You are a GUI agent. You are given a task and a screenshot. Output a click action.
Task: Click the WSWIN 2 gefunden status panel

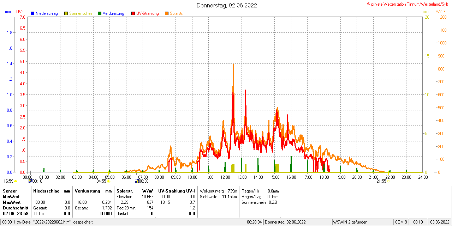[362, 222]
